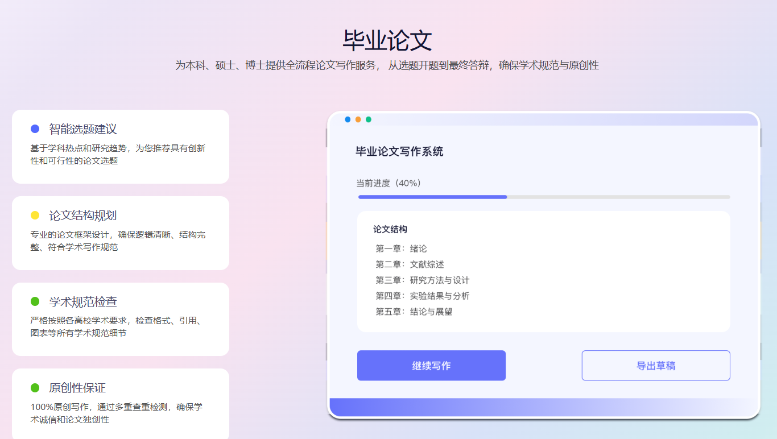
Task: Click the 导出草稿 button
Action: point(656,366)
